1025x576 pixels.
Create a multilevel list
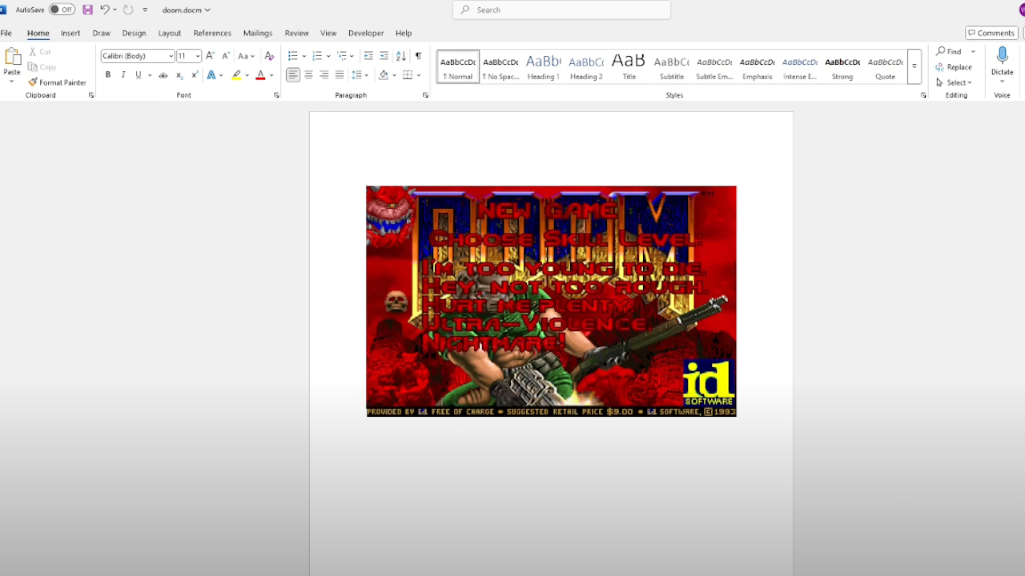point(342,56)
